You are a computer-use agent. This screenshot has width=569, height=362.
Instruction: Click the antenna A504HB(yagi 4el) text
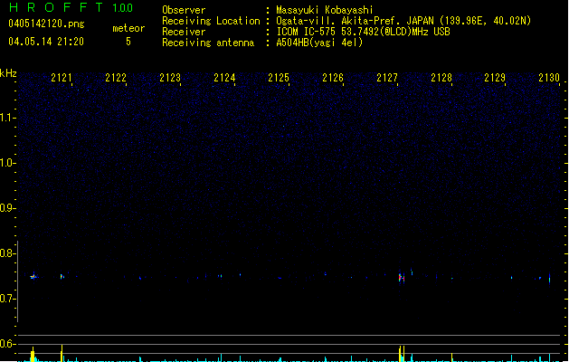(319, 43)
